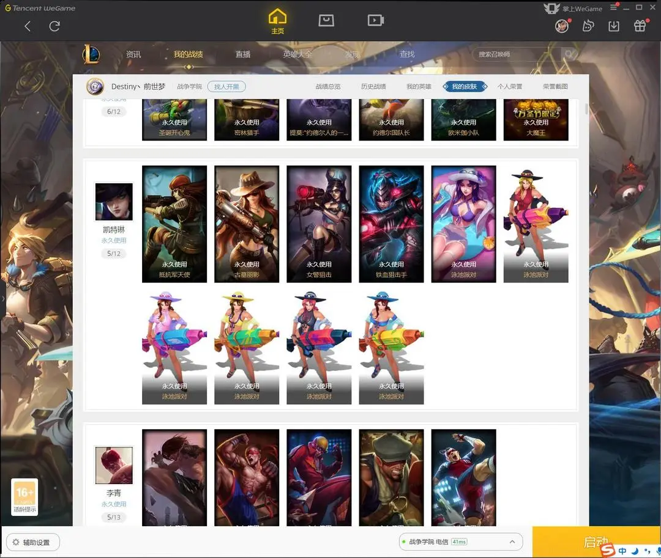Select the 我的皮肤 sub-tab

pos(465,87)
